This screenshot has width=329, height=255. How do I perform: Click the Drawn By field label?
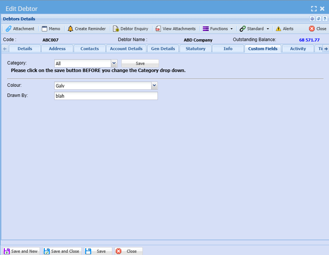point(18,95)
